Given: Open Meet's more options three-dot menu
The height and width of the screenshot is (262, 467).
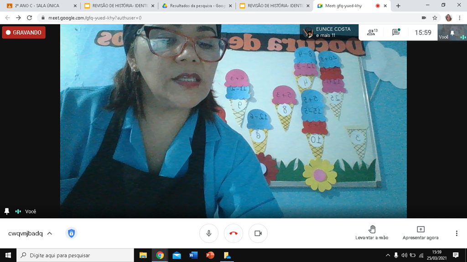Looking at the screenshot, I should point(457,232).
